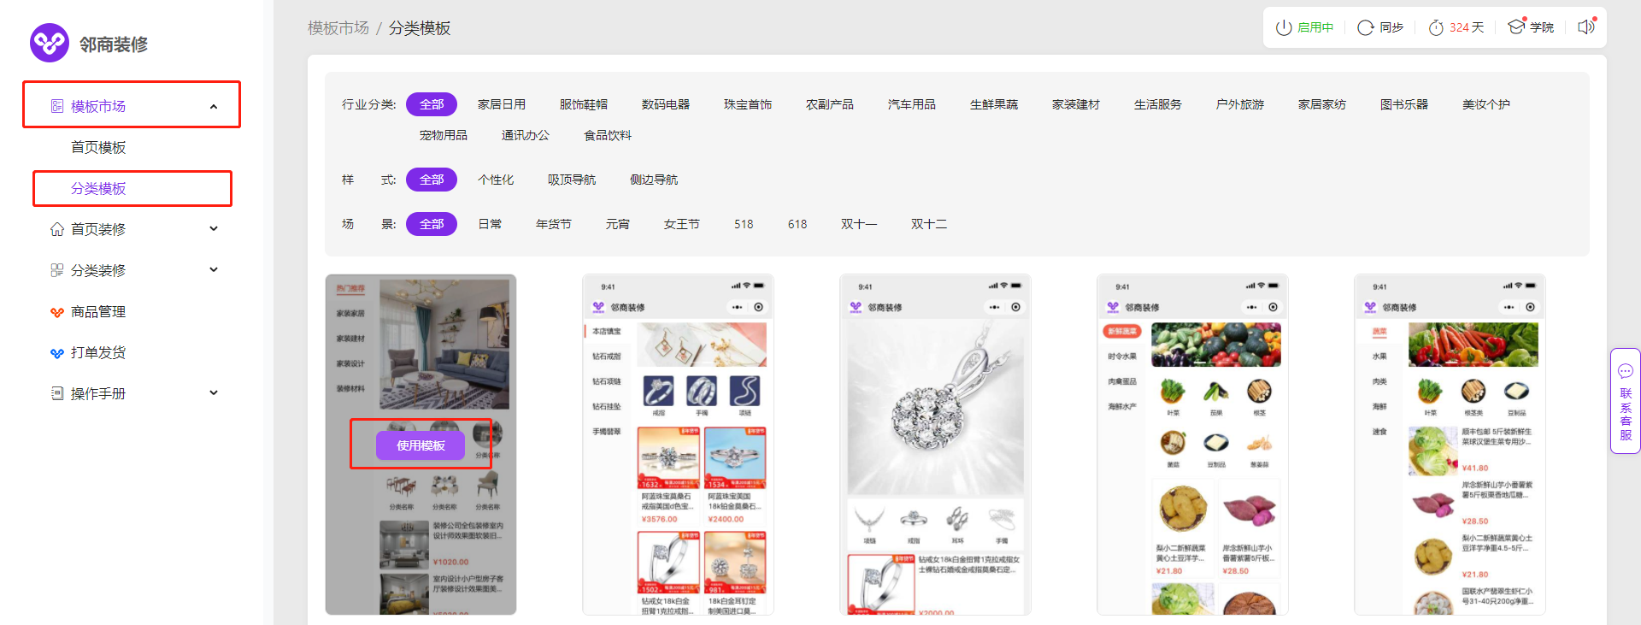Choose 年货节 scene
The width and height of the screenshot is (1641, 625).
click(x=554, y=224)
